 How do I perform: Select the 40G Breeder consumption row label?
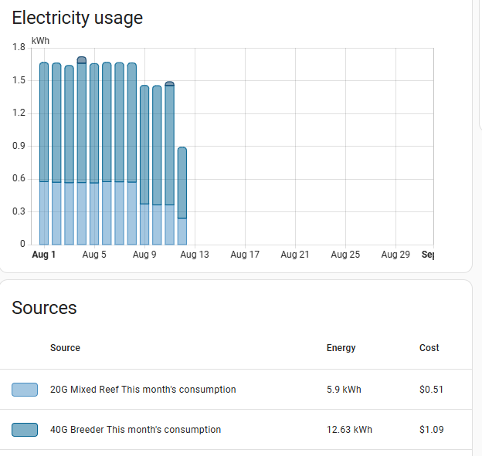(x=136, y=429)
